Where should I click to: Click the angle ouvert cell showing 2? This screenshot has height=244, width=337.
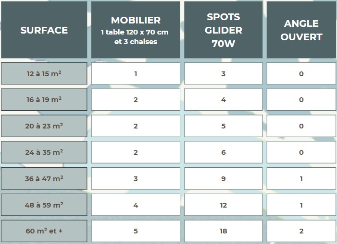click(x=301, y=231)
